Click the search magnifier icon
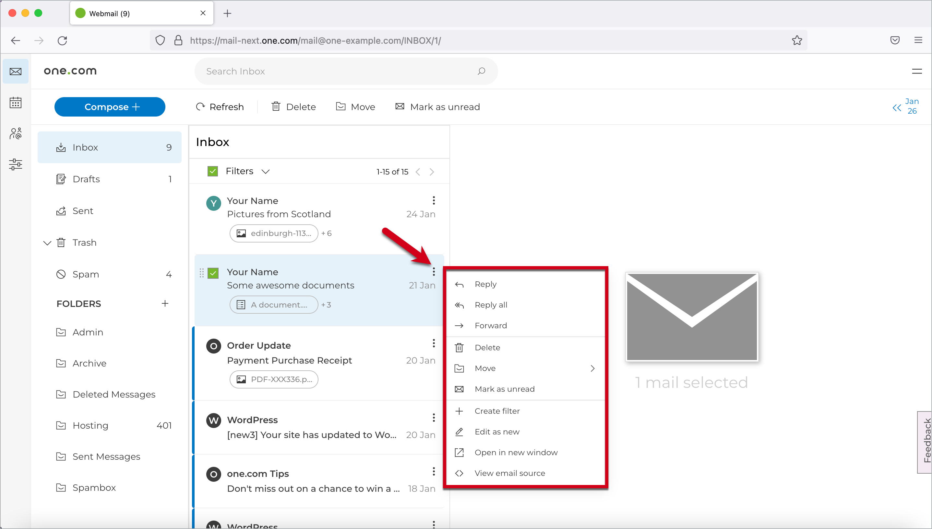Viewport: 932px width, 529px height. (x=481, y=71)
